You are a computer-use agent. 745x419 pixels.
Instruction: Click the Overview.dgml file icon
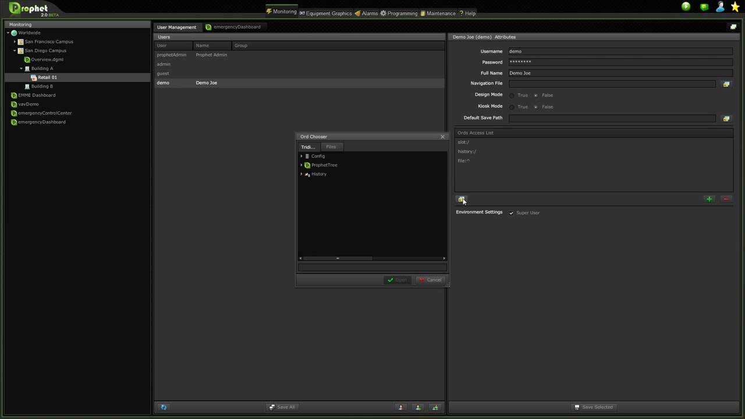[27, 59]
